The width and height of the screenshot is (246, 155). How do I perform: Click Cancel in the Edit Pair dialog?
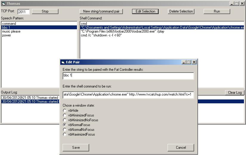pyautogui.click(x=181, y=148)
